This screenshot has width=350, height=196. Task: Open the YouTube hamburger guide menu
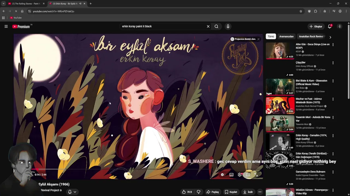[6, 26]
